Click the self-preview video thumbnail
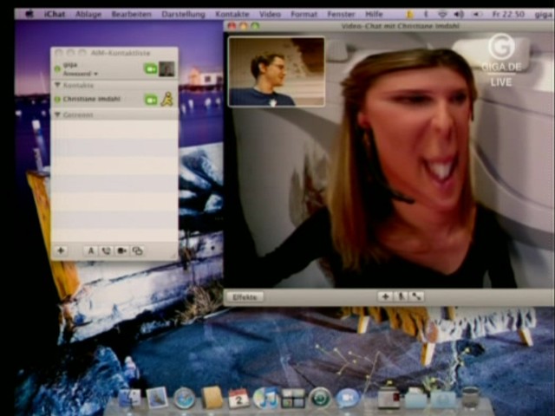The height and width of the screenshot is (416, 555). [x=276, y=72]
